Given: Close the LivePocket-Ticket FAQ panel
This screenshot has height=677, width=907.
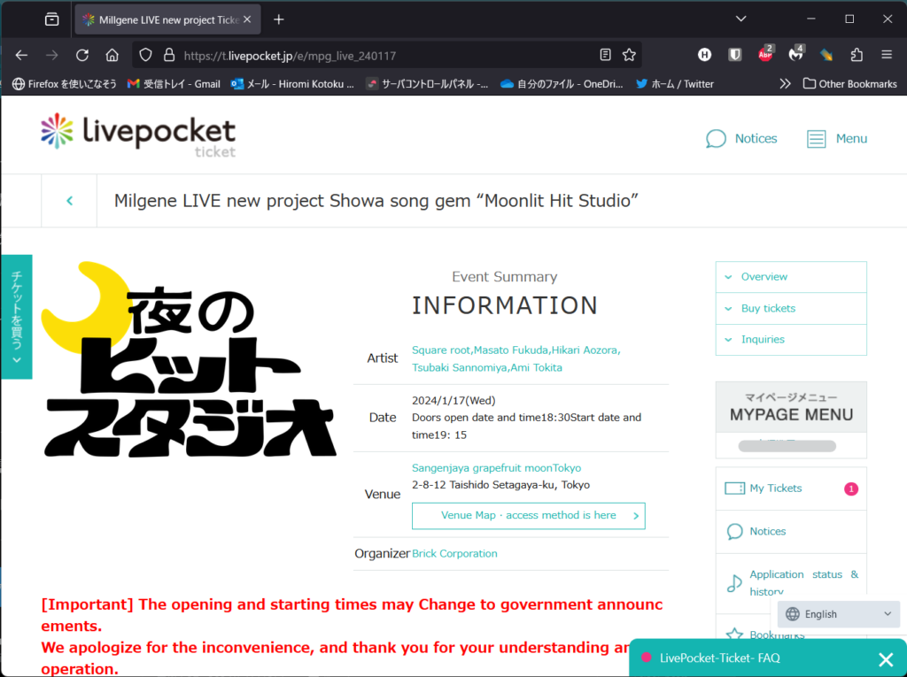Looking at the screenshot, I should [x=885, y=658].
